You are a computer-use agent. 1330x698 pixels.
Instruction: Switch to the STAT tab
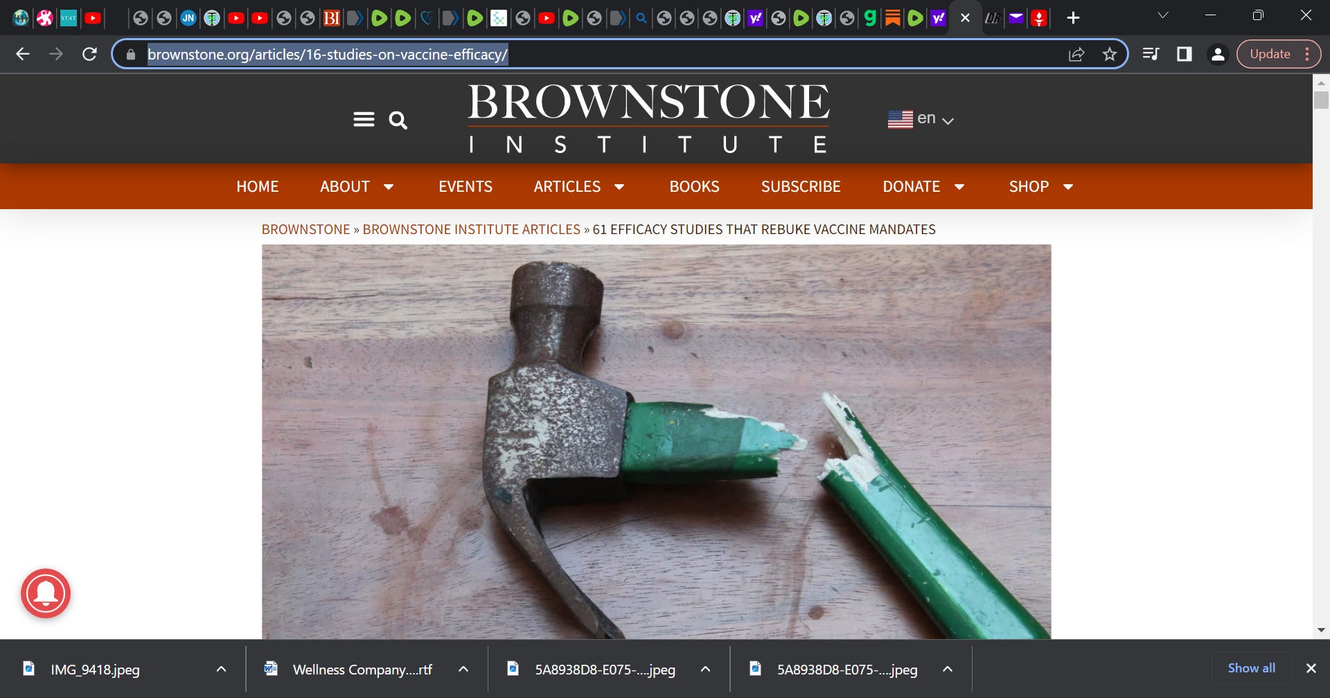point(69,18)
